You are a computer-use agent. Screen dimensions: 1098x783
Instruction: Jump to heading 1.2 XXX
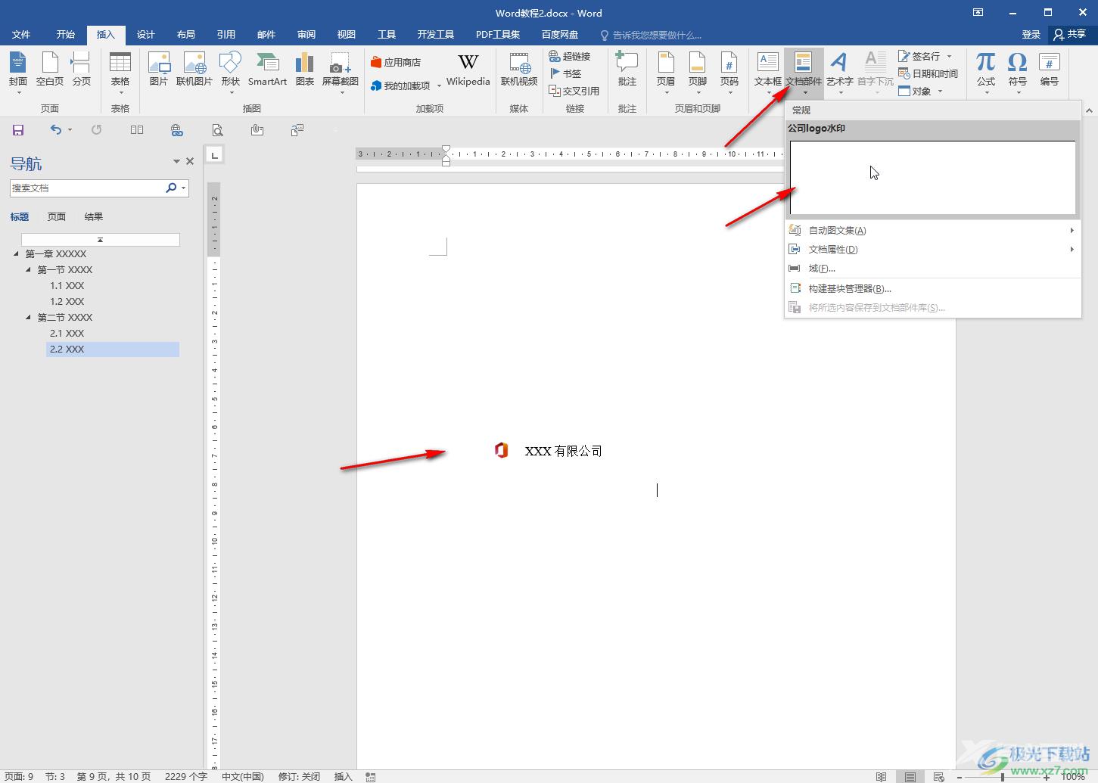(67, 302)
